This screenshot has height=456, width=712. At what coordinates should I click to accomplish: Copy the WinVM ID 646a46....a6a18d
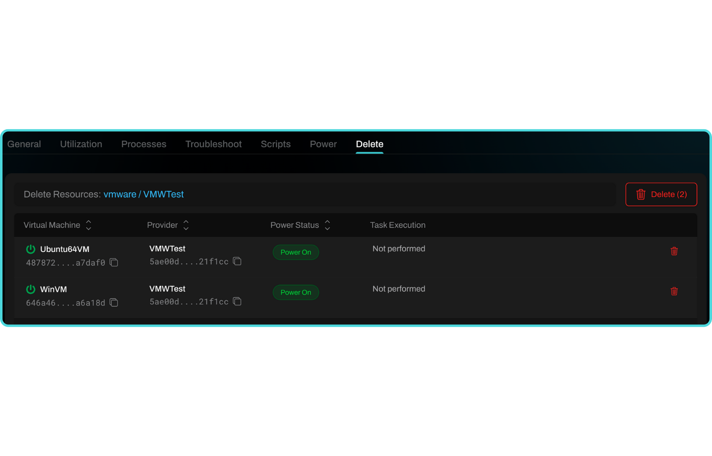coord(114,302)
